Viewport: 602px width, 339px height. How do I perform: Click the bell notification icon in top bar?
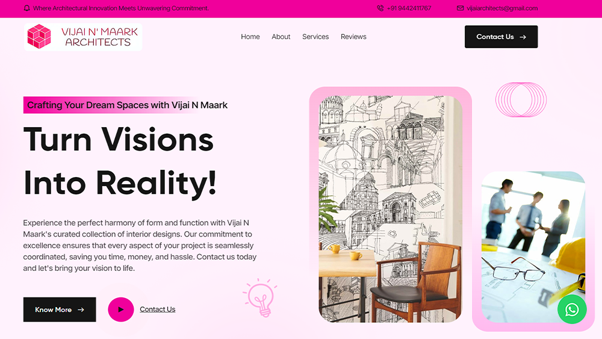(x=27, y=8)
